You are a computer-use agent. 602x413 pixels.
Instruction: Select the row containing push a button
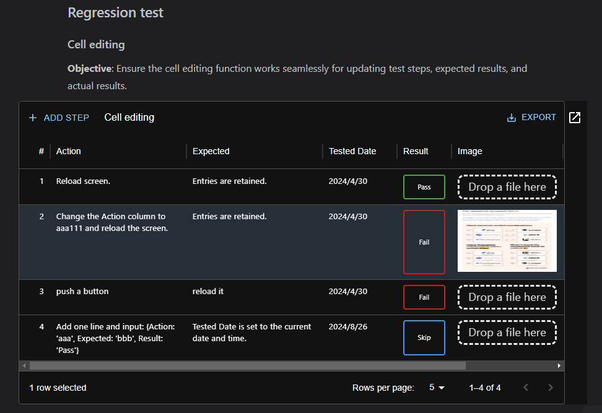pyautogui.click(x=84, y=291)
